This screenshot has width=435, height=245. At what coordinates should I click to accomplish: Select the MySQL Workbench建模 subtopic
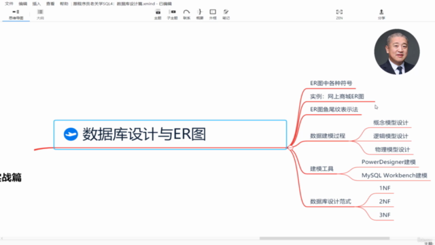coord(394,176)
